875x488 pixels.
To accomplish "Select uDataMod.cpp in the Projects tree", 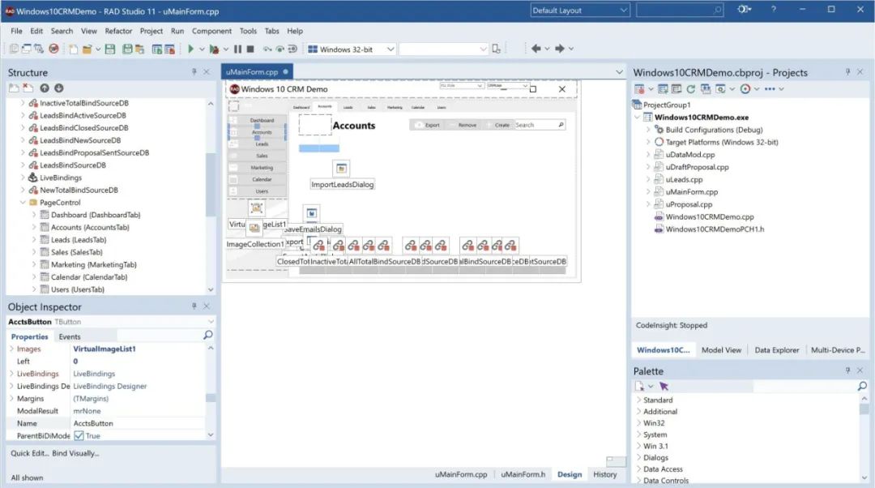I will coord(689,155).
